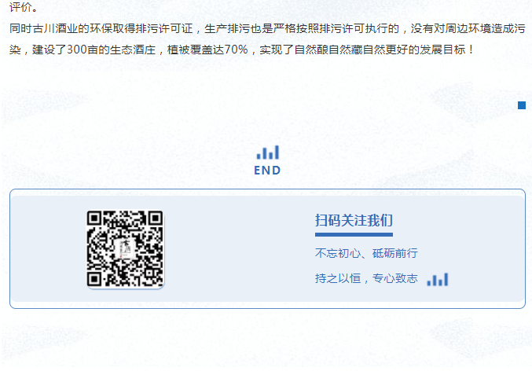Click the small bar-chart icon beside 专心致志

[438, 280]
